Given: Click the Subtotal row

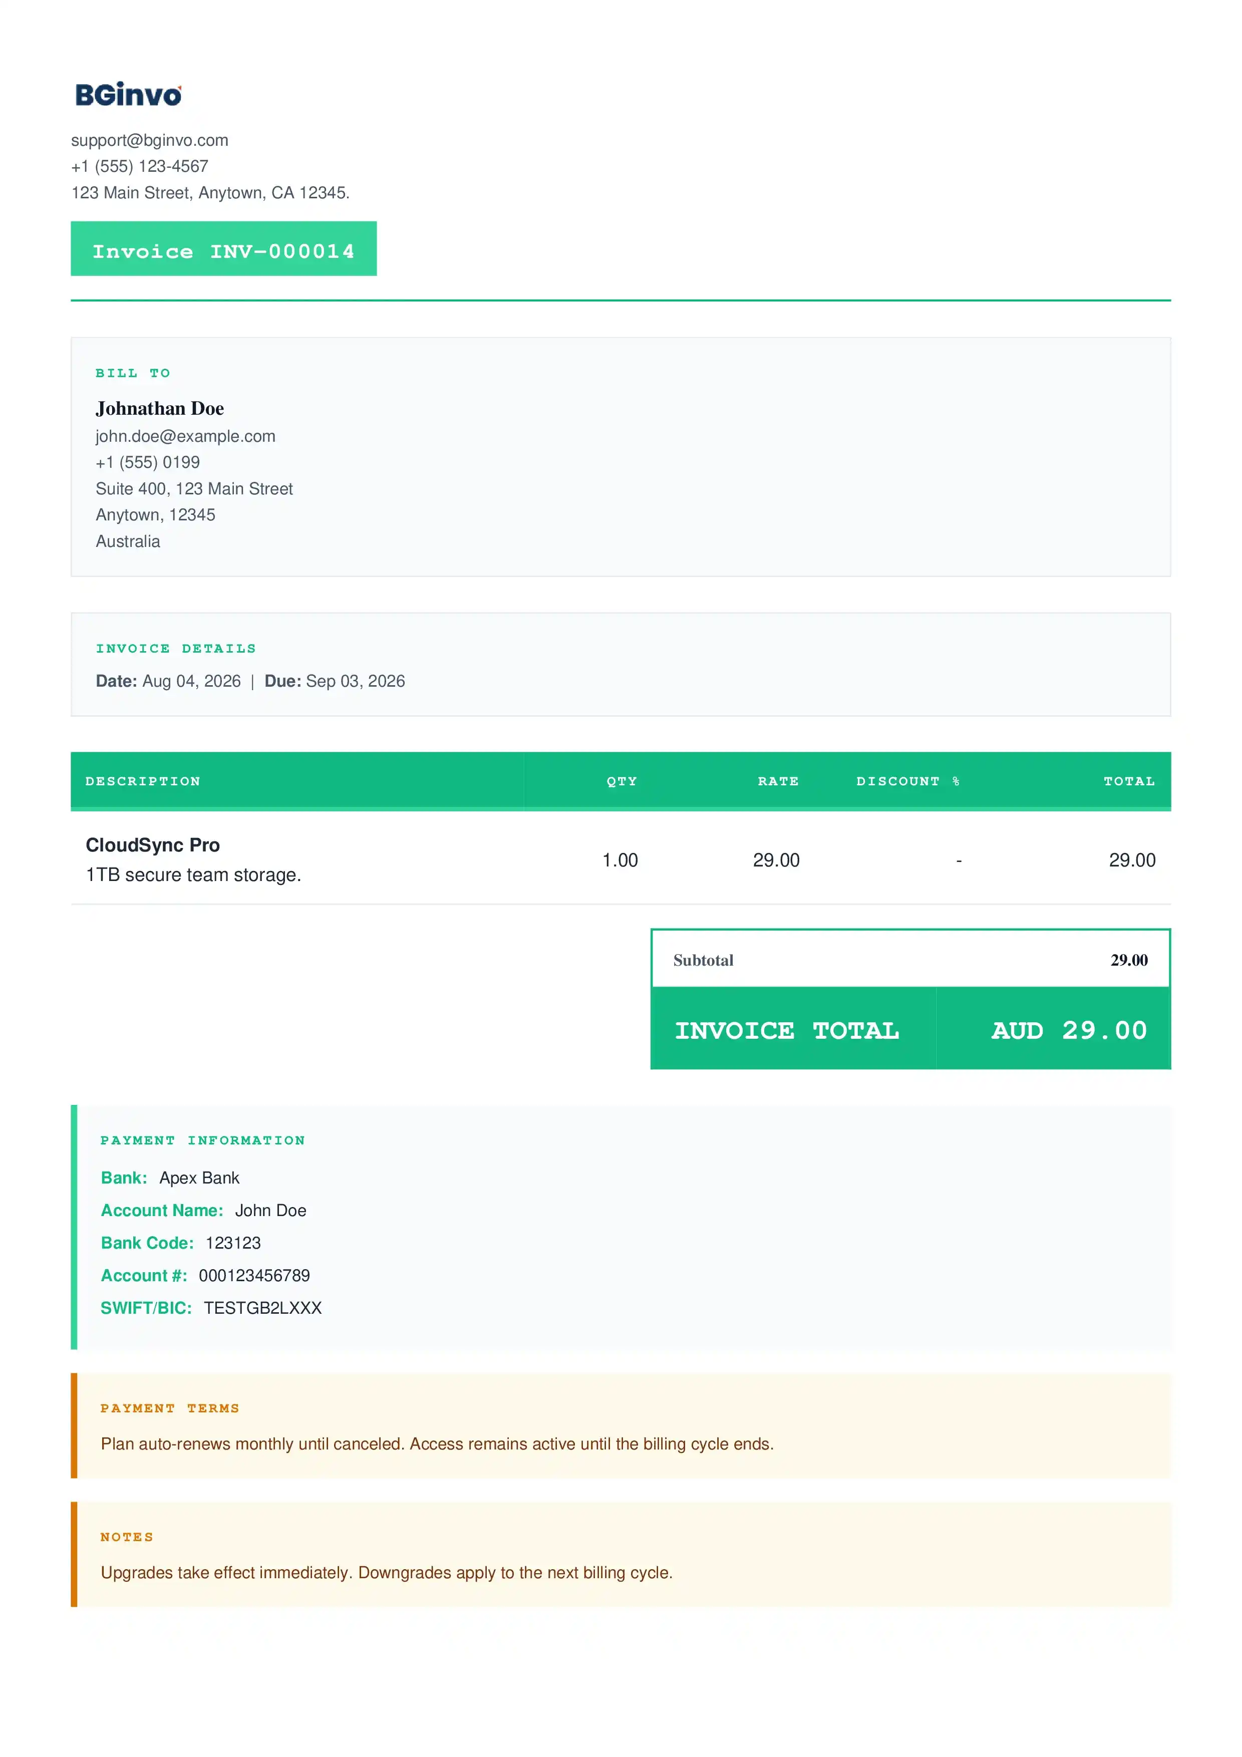Looking at the screenshot, I should click(x=910, y=960).
